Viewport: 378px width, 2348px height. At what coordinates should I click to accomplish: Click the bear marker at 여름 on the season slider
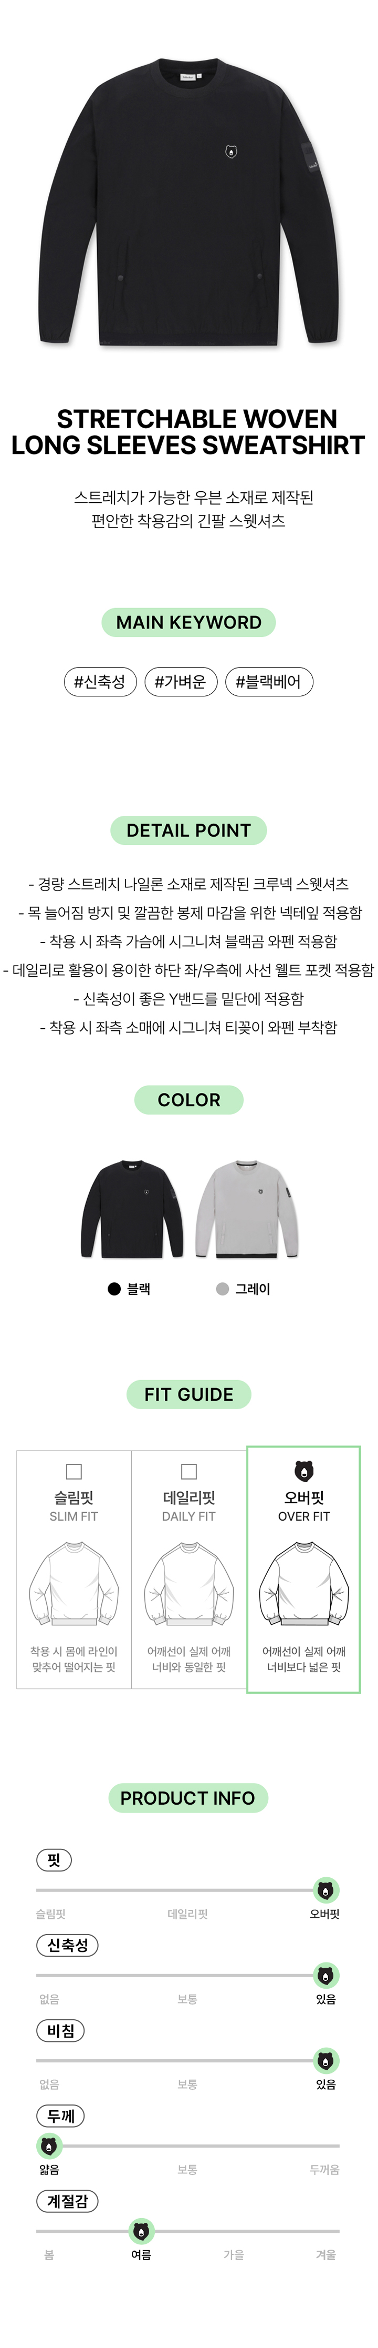click(141, 2230)
